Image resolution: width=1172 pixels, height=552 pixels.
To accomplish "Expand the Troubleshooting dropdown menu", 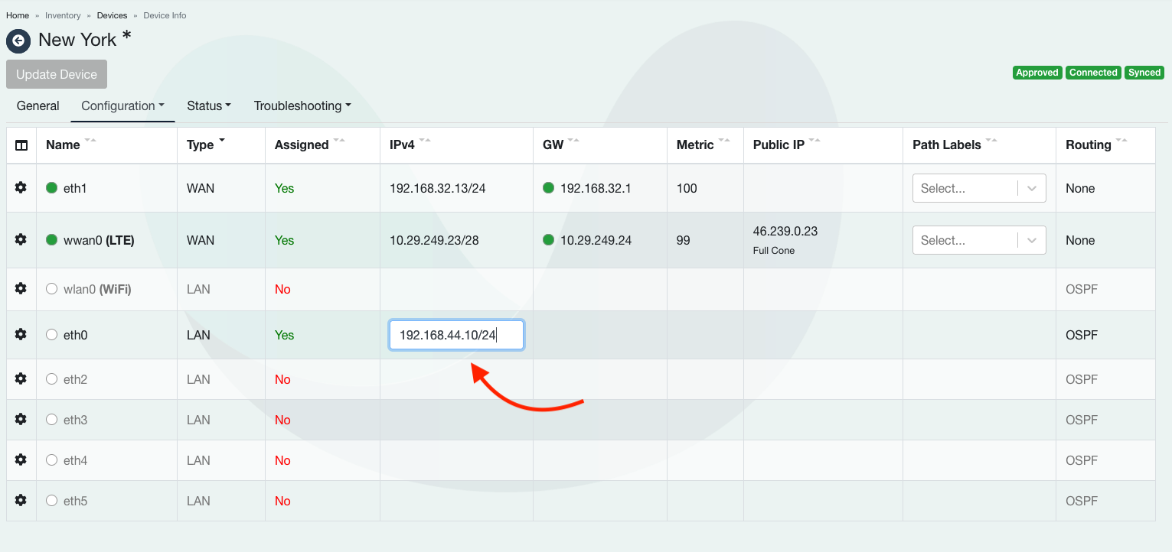I will [x=302, y=106].
